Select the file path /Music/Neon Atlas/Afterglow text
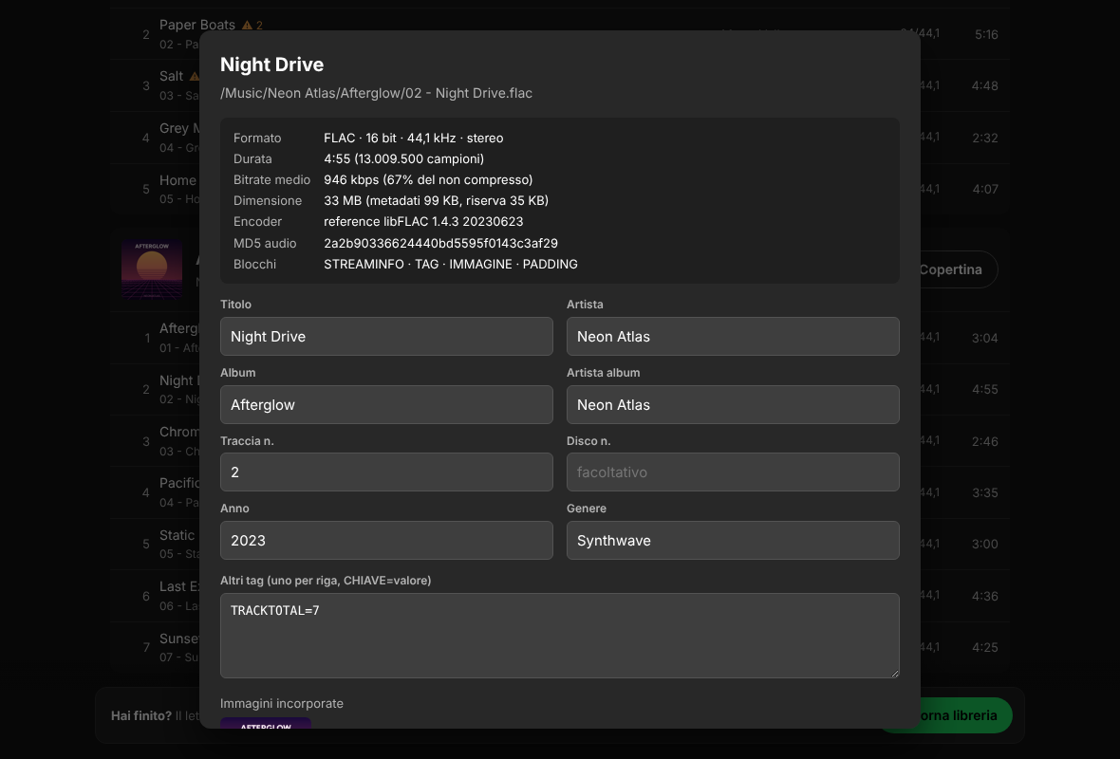1120x759 pixels. pyautogui.click(x=377, y=93)
